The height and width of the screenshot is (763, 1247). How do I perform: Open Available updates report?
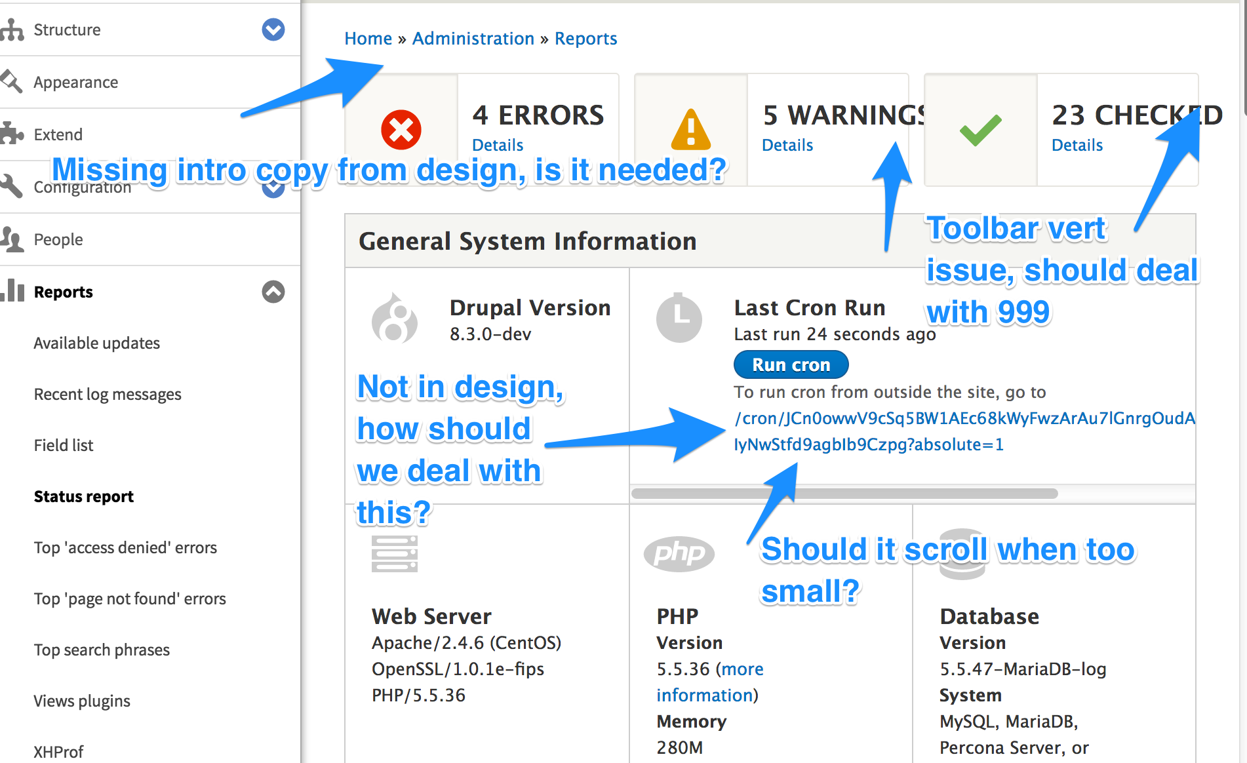(97, 343)
